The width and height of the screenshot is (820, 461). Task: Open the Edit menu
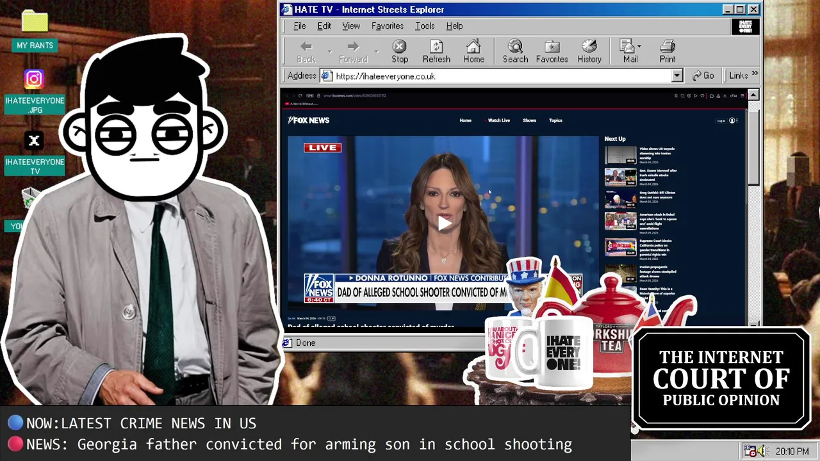click(324, 26)
